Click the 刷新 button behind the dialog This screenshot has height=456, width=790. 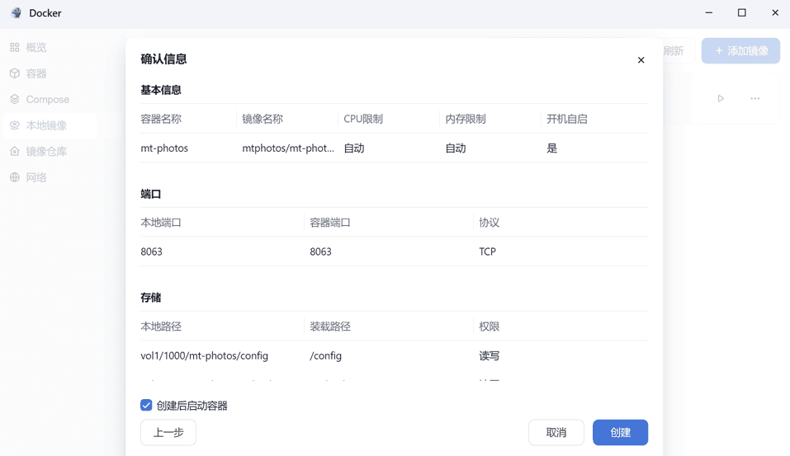674,51
